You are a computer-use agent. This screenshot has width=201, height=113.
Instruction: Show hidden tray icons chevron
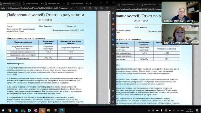149,110
